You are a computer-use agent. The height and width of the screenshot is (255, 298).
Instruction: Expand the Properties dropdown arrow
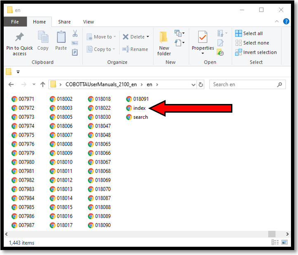pyautogui.click(x=203, y=53)
